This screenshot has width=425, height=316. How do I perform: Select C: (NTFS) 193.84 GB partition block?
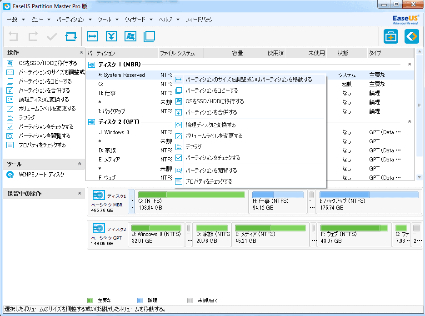tap(191, 201)
